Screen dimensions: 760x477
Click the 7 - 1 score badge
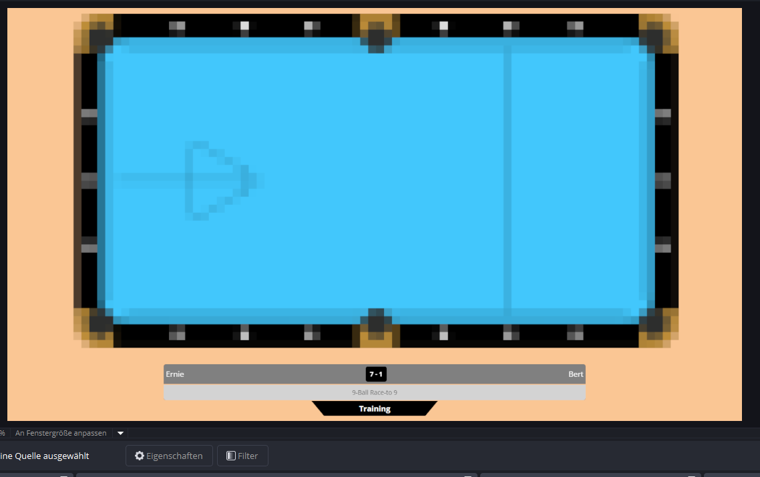375,374
